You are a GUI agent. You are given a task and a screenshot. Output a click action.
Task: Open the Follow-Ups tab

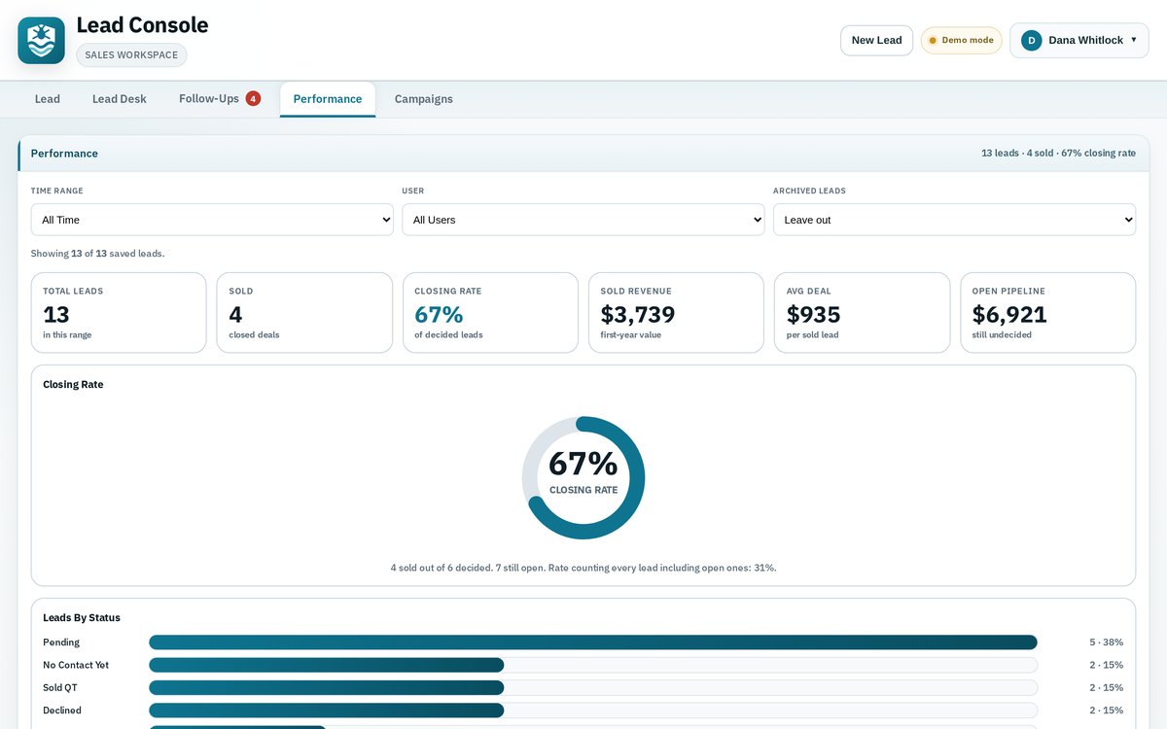pyautogui.click(x=220, y=99)
